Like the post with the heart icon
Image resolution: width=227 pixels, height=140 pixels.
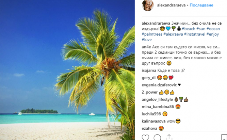[145, 137]
